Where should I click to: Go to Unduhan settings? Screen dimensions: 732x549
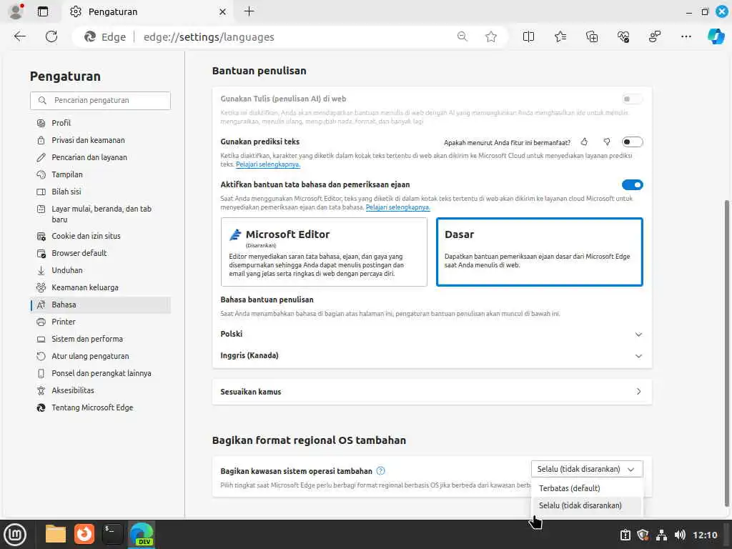(x=100, y=270)
